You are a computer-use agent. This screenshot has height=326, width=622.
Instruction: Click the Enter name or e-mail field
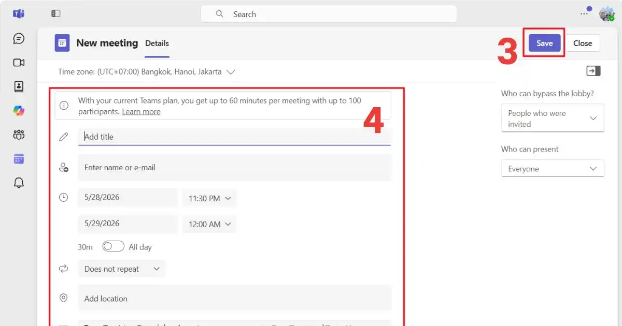234,168
